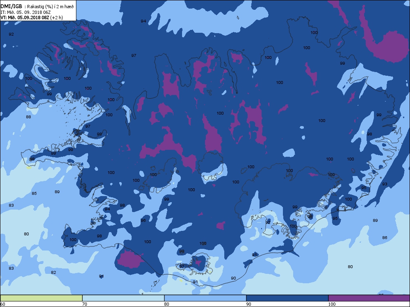Click the '70' legend scale label
The height and width of the screenshot is (307, 410).
coord(85,304)
